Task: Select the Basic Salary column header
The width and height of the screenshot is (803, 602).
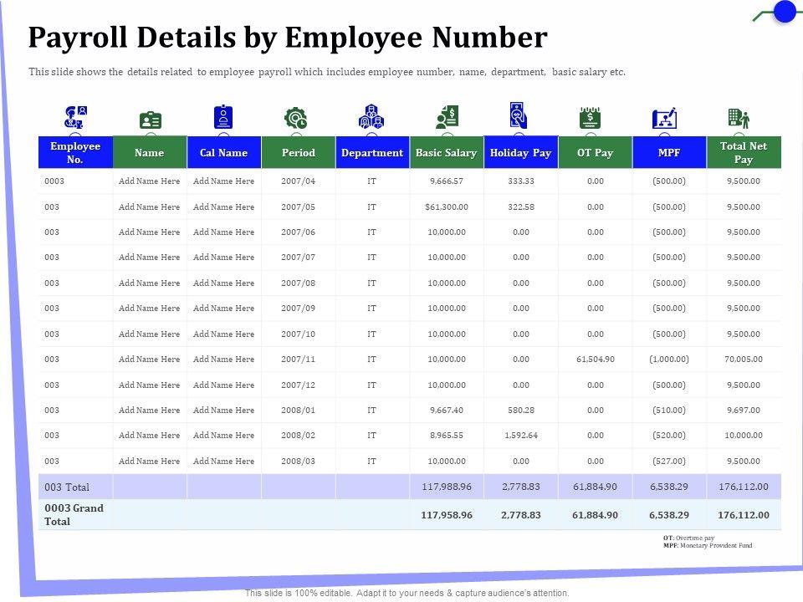Action: click(x=447, y=152)
